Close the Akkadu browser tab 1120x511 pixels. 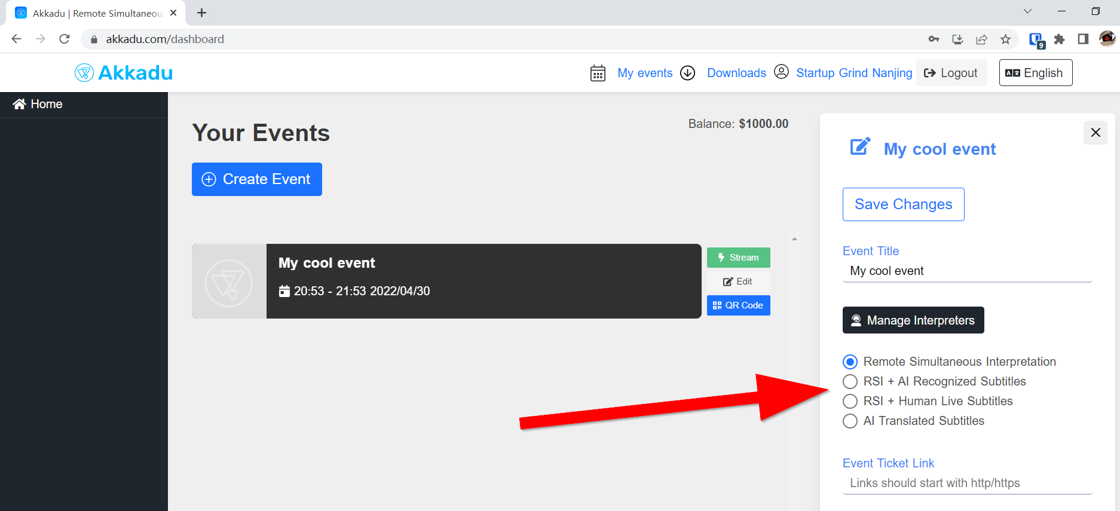(x=173, y=13)
